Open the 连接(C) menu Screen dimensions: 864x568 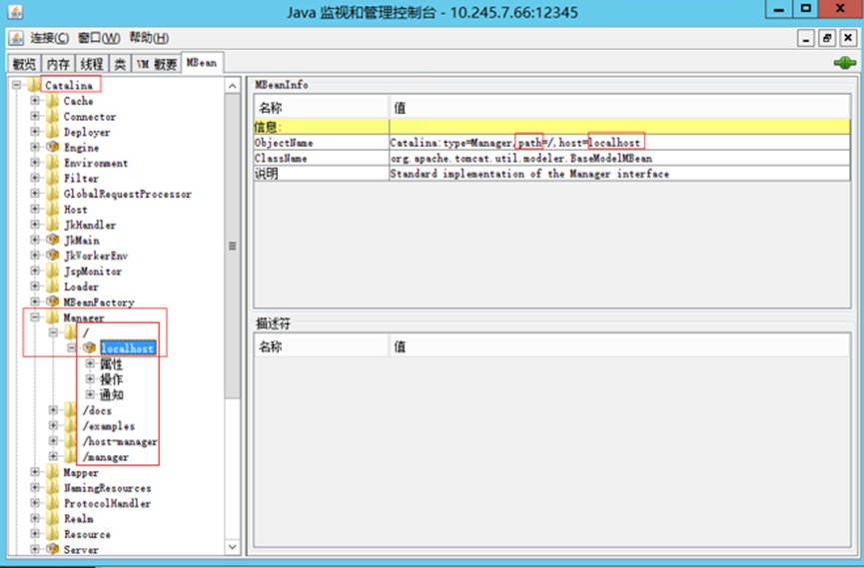point(50,38)
